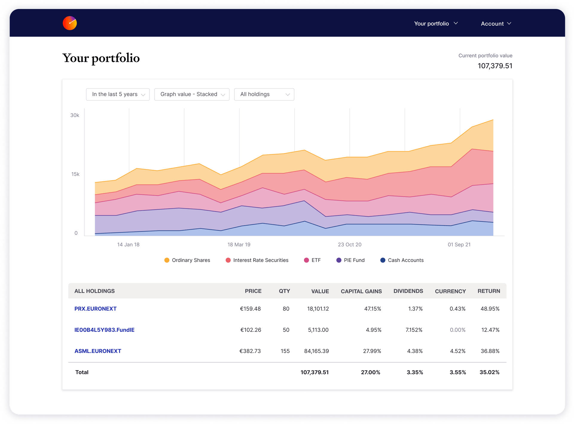Viewport: 574px width, 424px height.
Task: Click the current portfolio value figure
Action: (x=495, y=66)
